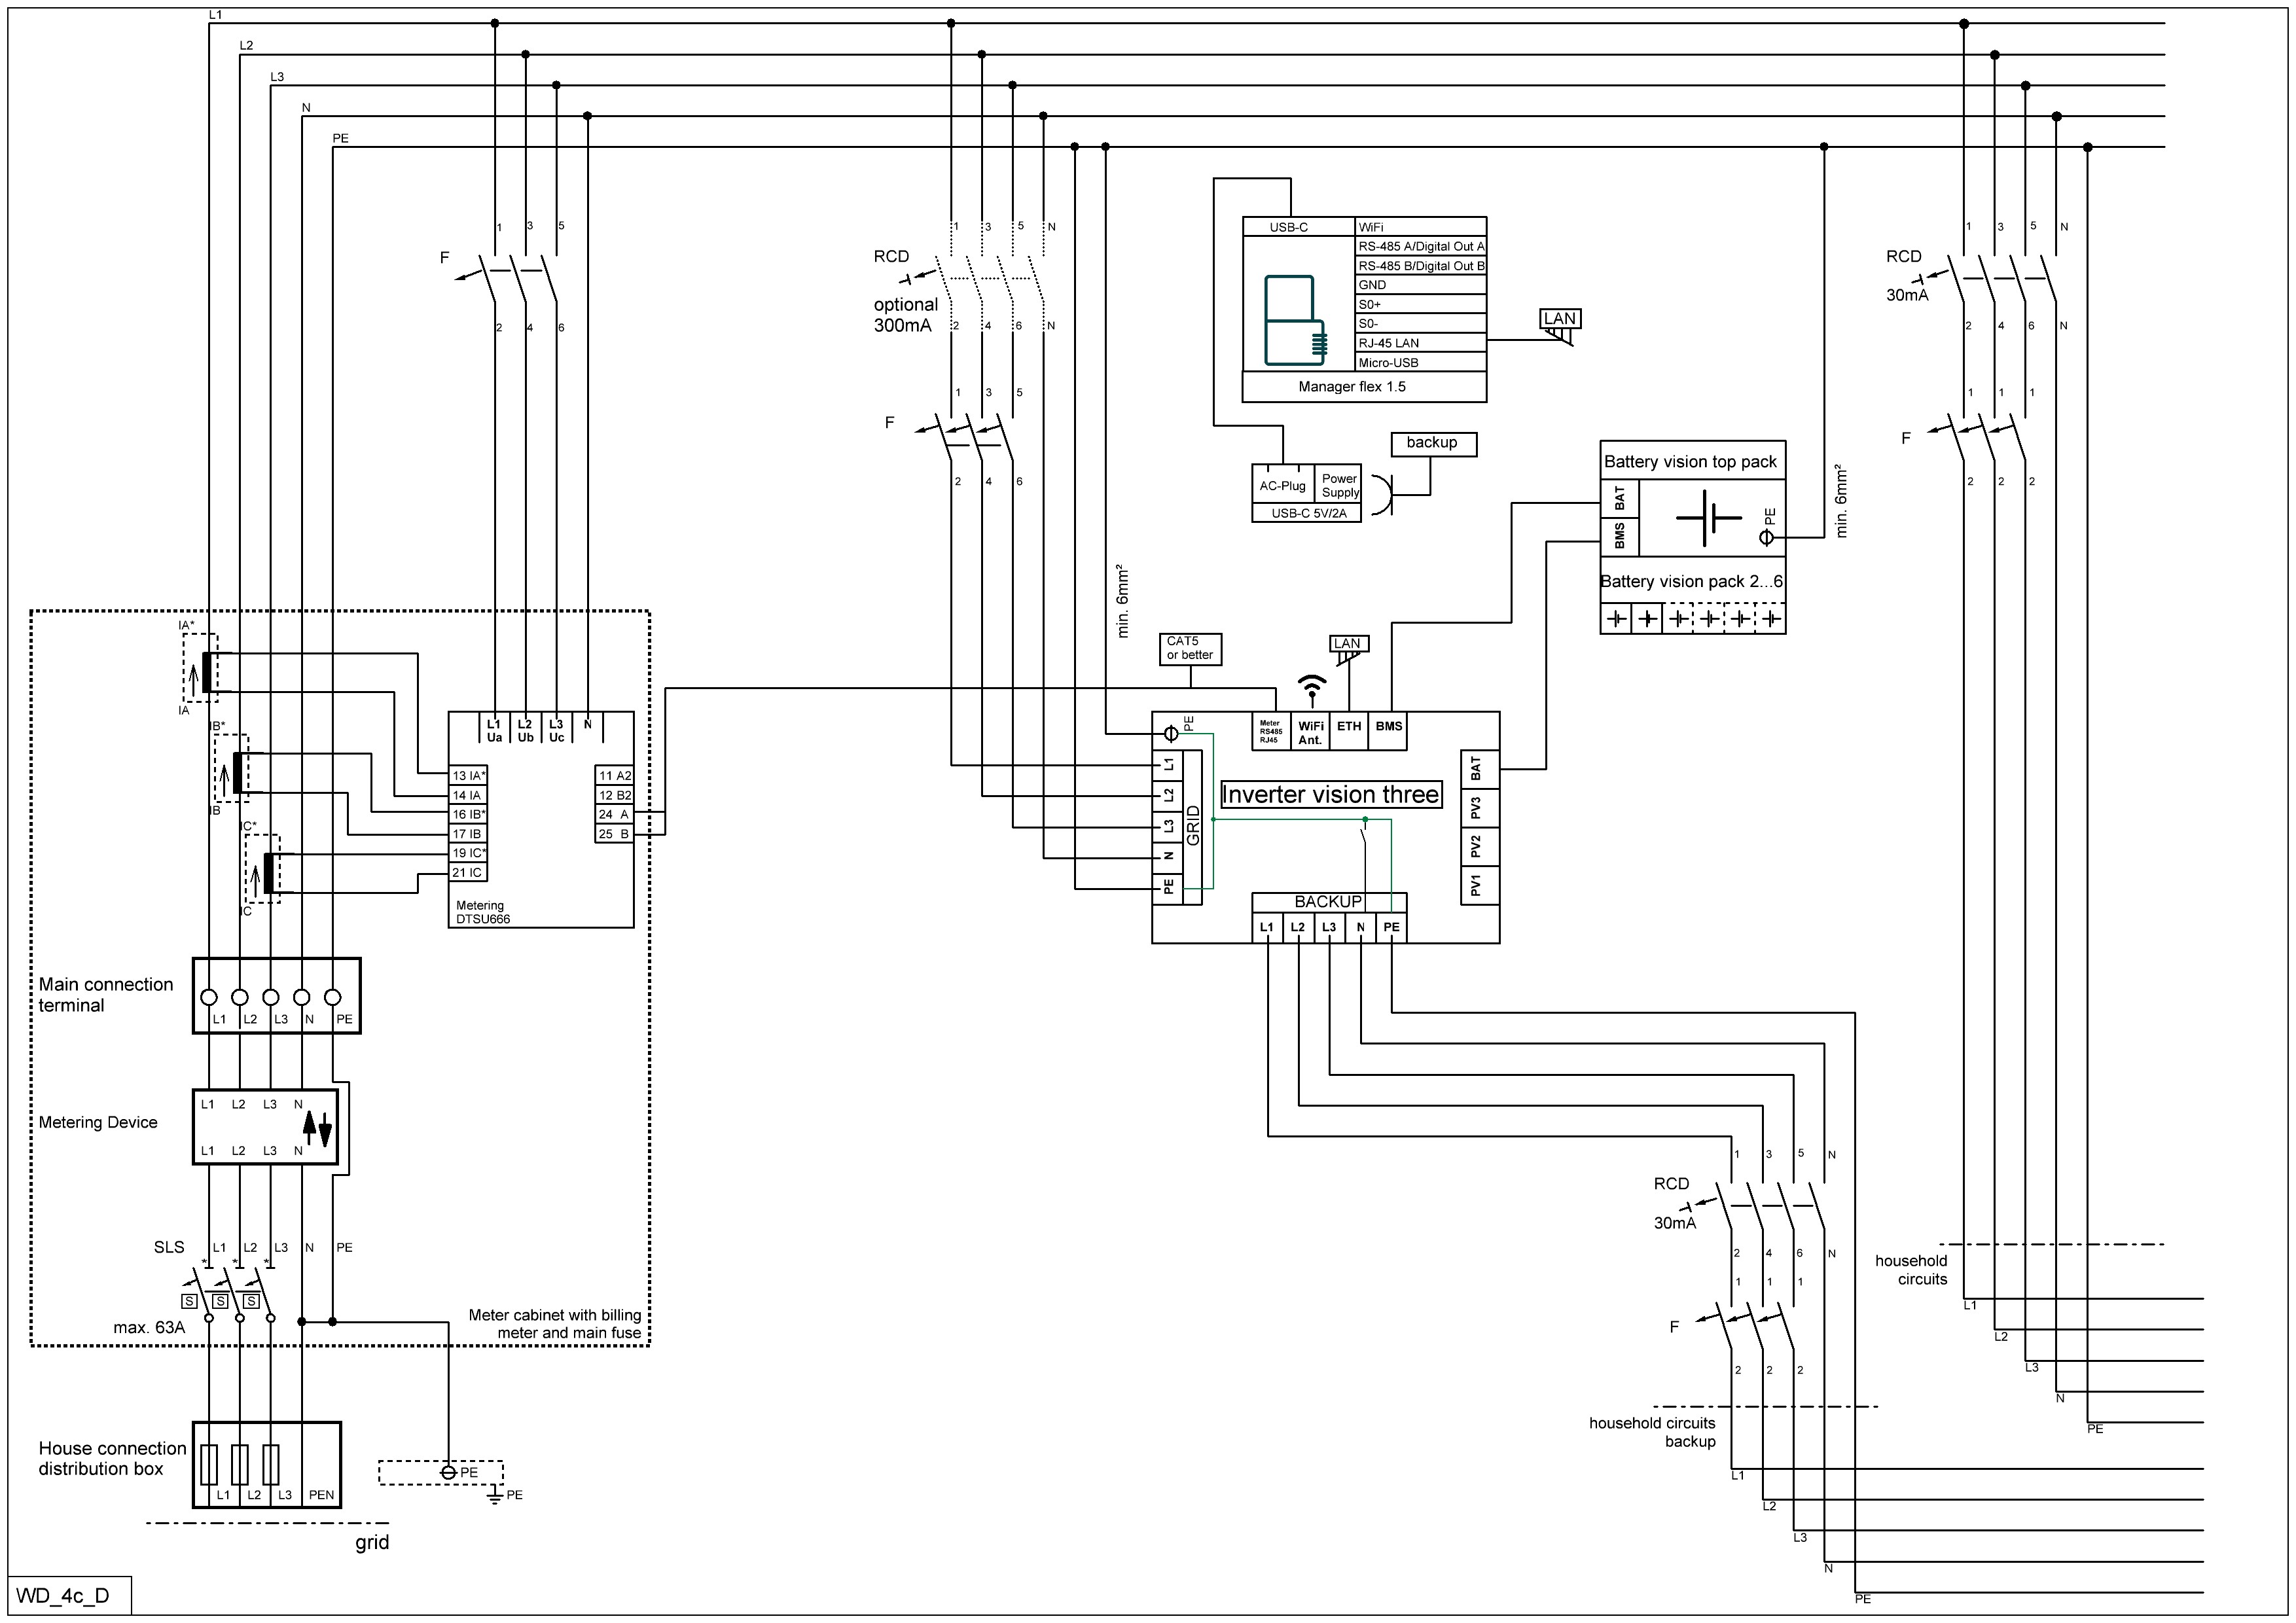Click the power plug socket symbol beside Power Supply
Screen dimensions: 2296x1623
(x=1382, y=495)
